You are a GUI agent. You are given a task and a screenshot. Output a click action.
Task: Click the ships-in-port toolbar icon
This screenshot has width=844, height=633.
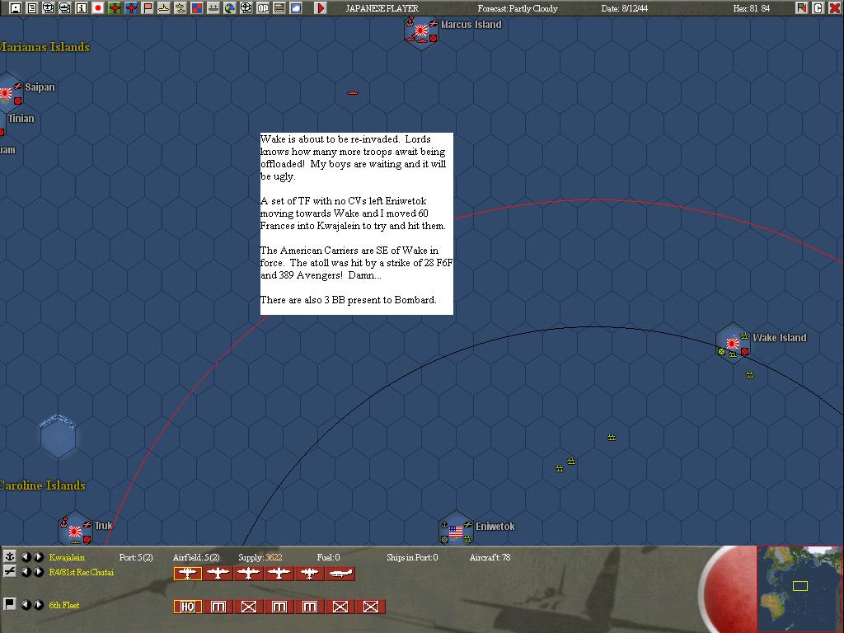click(x=213, y=8)
